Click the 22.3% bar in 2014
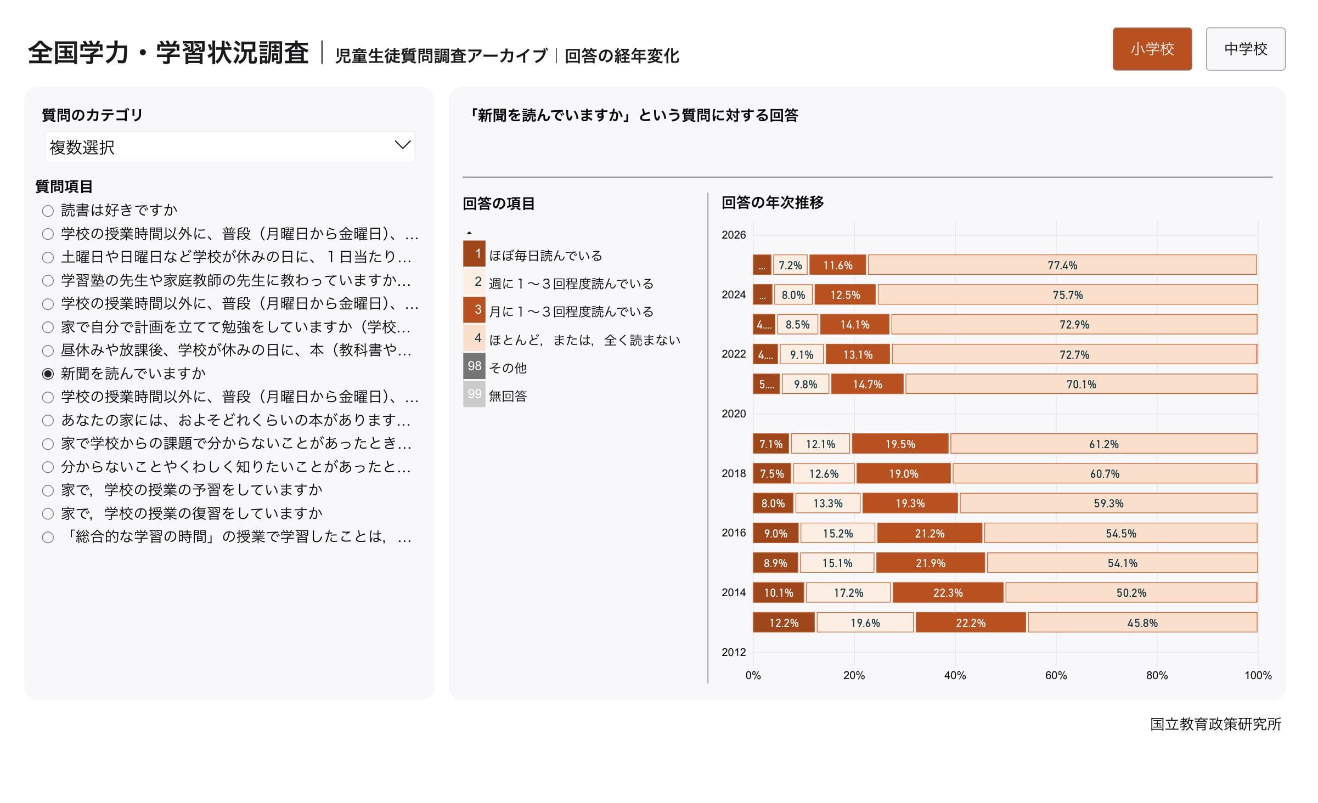This screenshot has height=803, width=1318. coord(948,593)
